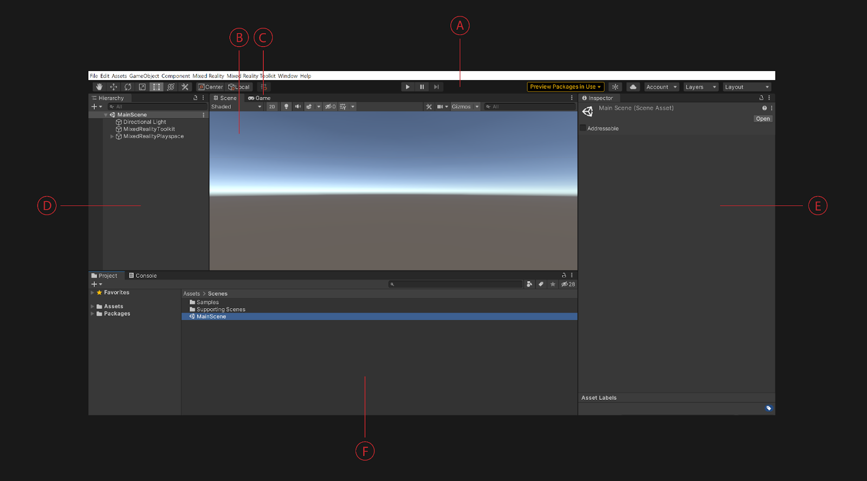The width and height of the screenshot is (867, 481).
Task: Click favorites star icon in Project toolbar
Action: click(553, 284)
